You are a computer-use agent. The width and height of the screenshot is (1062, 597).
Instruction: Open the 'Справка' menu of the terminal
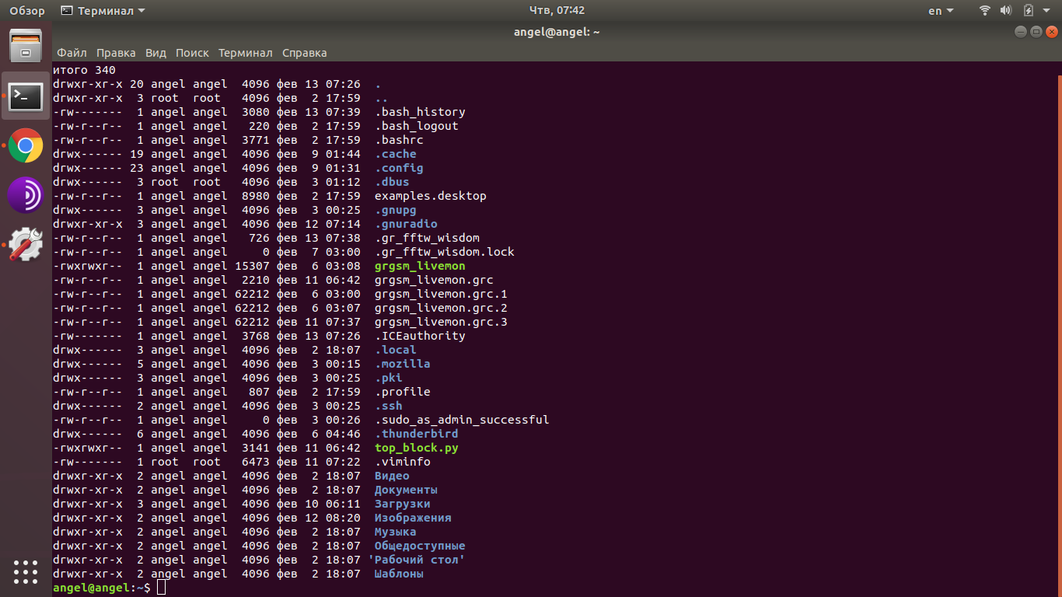(x=304, y=53)
